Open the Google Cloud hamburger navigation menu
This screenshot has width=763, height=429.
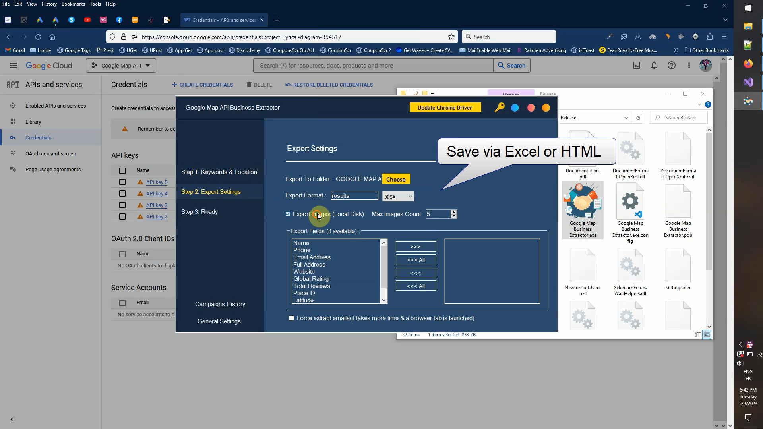(x=14, y=66)
